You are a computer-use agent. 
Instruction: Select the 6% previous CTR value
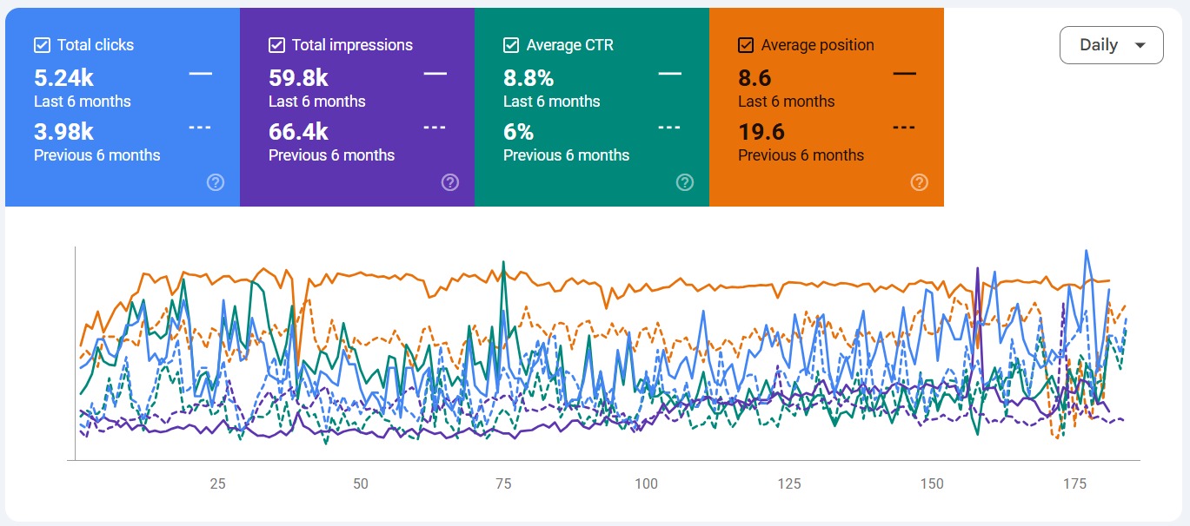518,132
